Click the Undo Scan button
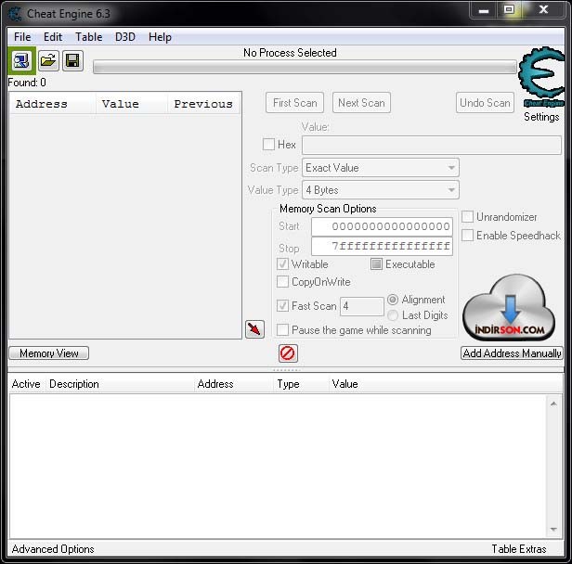 (x=485, y=103)
